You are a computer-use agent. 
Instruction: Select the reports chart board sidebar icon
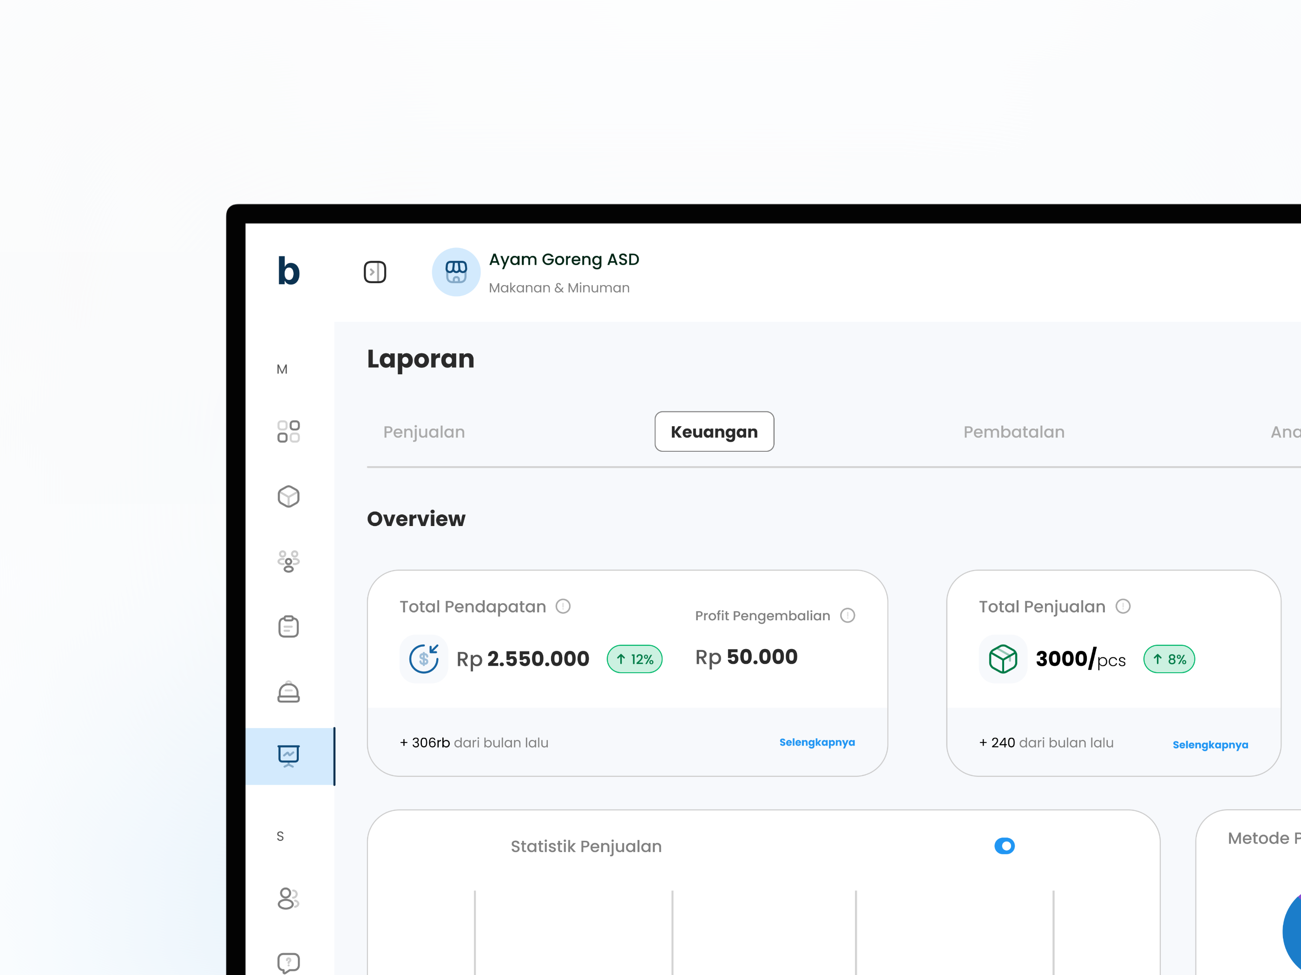(x=288, y=756)
